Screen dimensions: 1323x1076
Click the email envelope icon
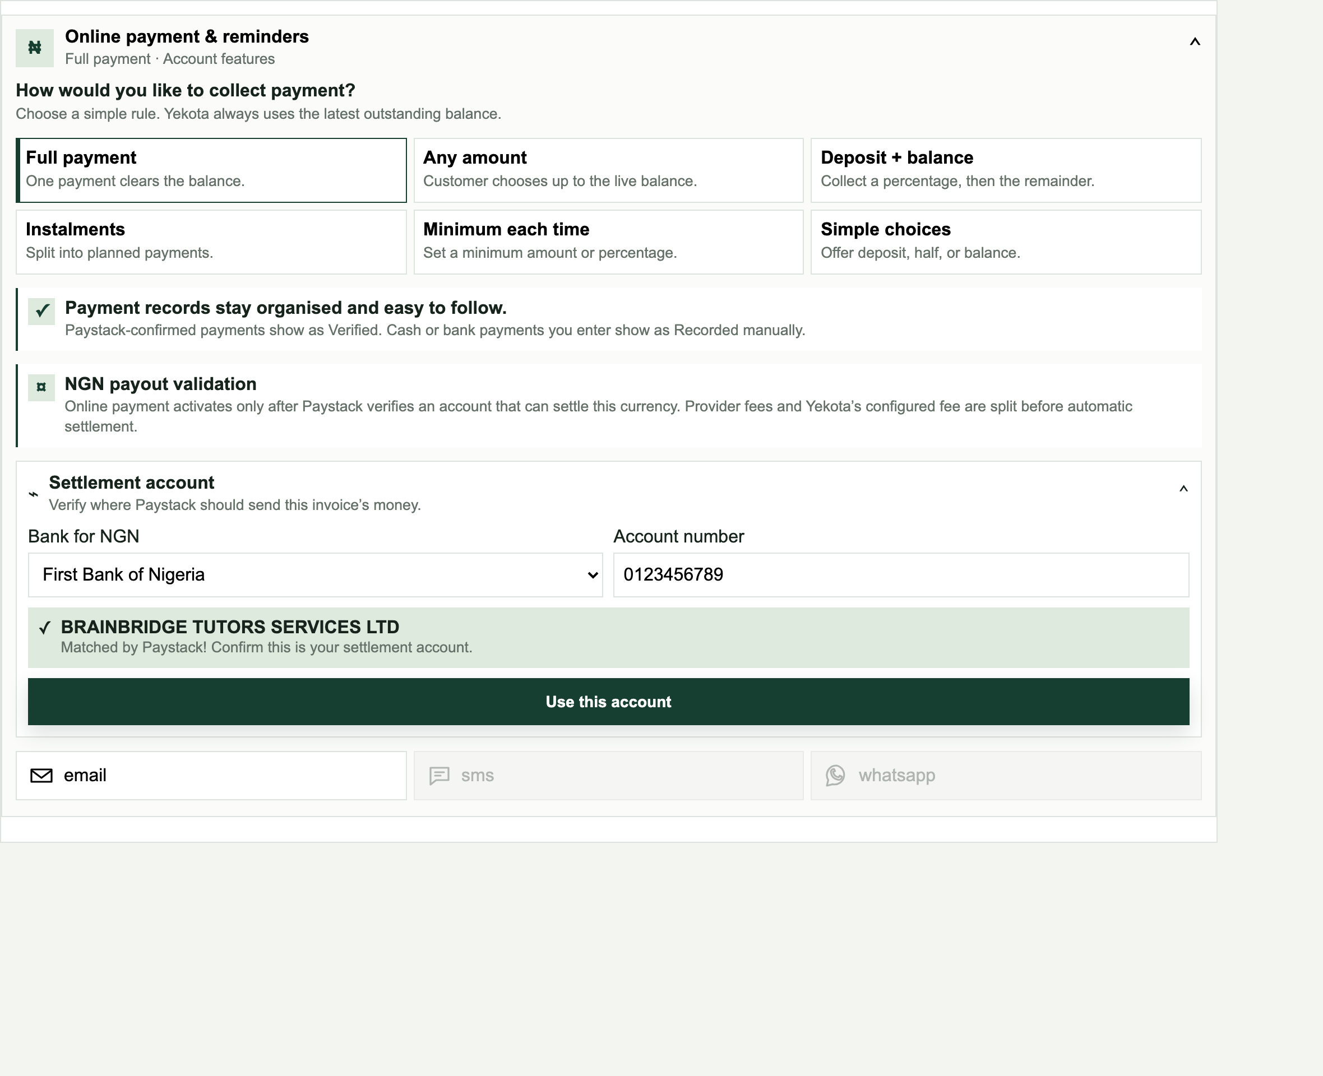pos(41,776)
